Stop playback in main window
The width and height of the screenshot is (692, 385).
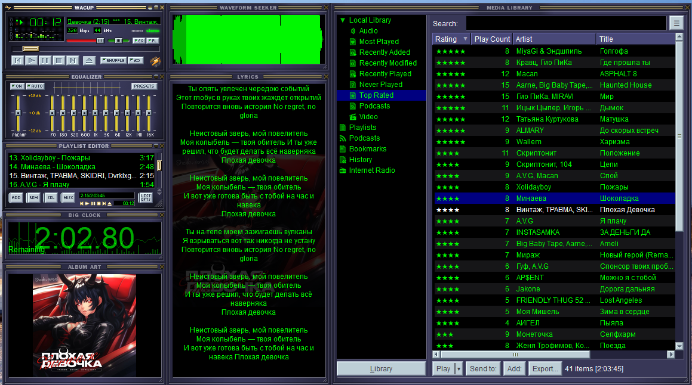59,60
